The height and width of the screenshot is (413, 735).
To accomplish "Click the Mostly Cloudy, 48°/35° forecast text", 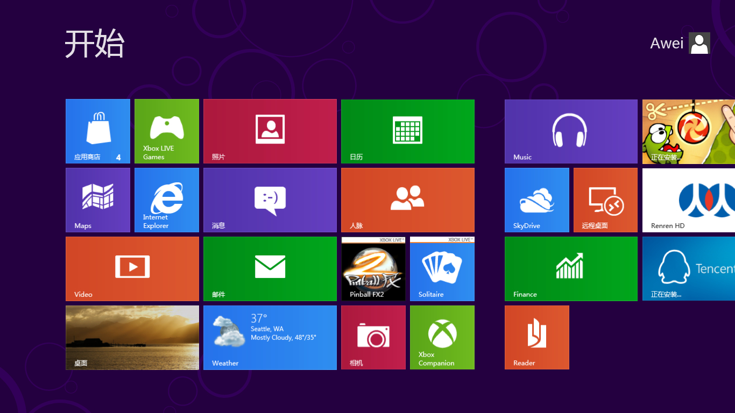I will tap(284, 338).
